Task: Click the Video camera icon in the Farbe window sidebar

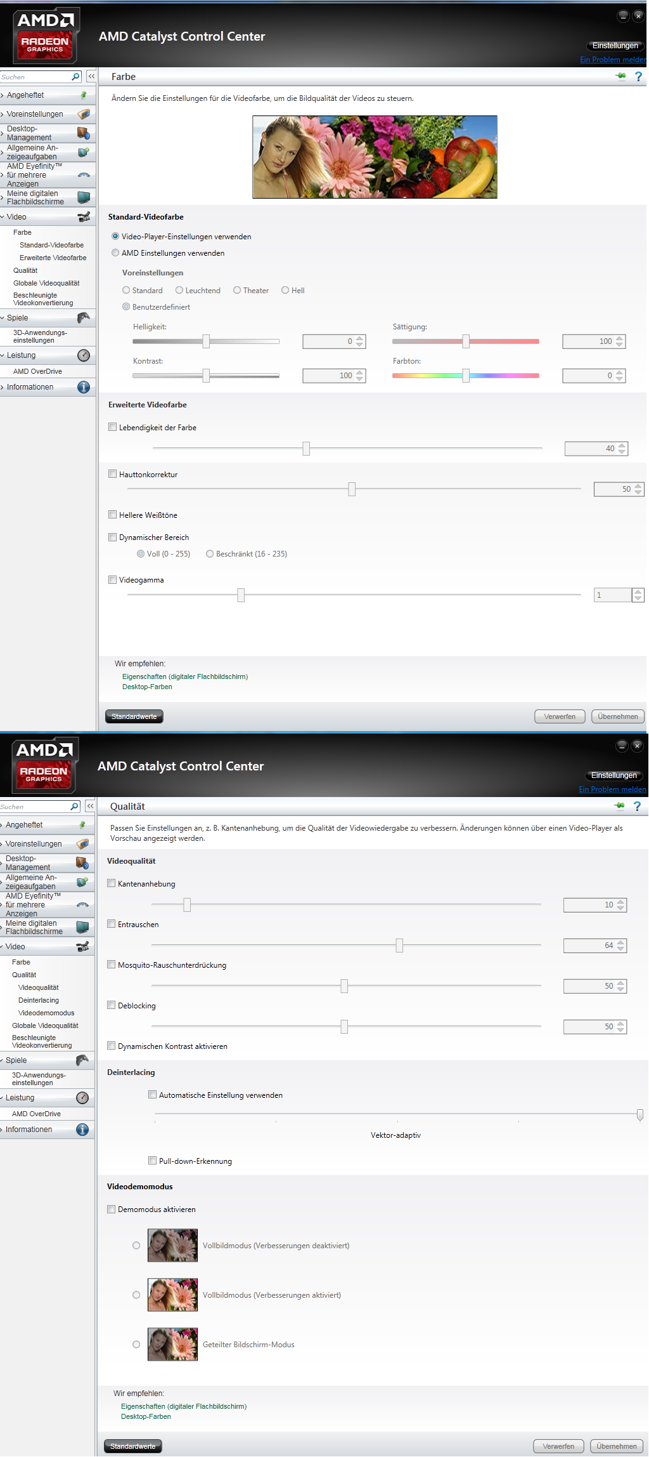Action: tap(83, 217)
